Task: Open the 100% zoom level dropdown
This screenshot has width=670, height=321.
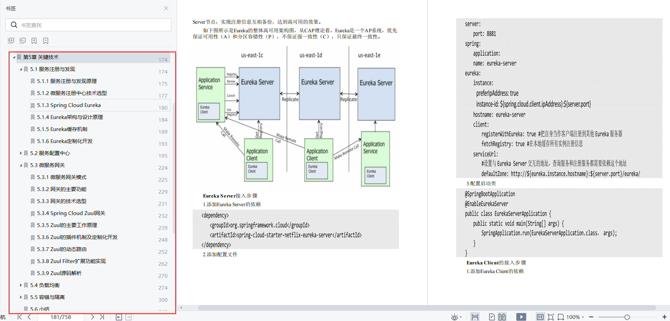Action: pyautogui.click(x=575, y=317)
